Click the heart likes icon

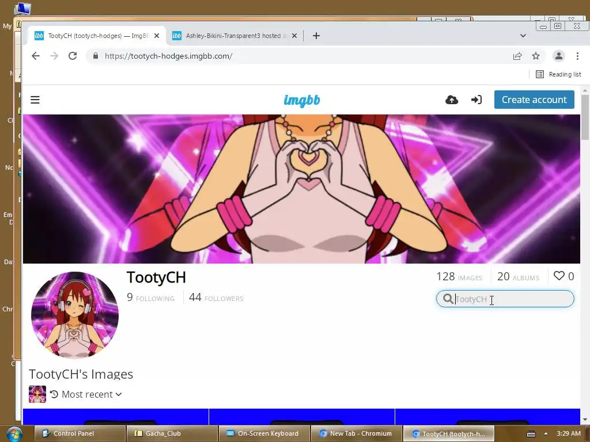(x=559, y=276)
